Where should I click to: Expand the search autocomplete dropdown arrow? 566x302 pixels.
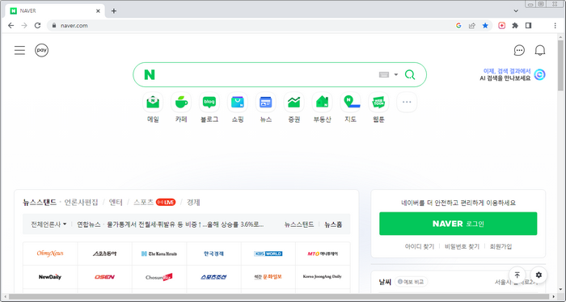[395, 74]
